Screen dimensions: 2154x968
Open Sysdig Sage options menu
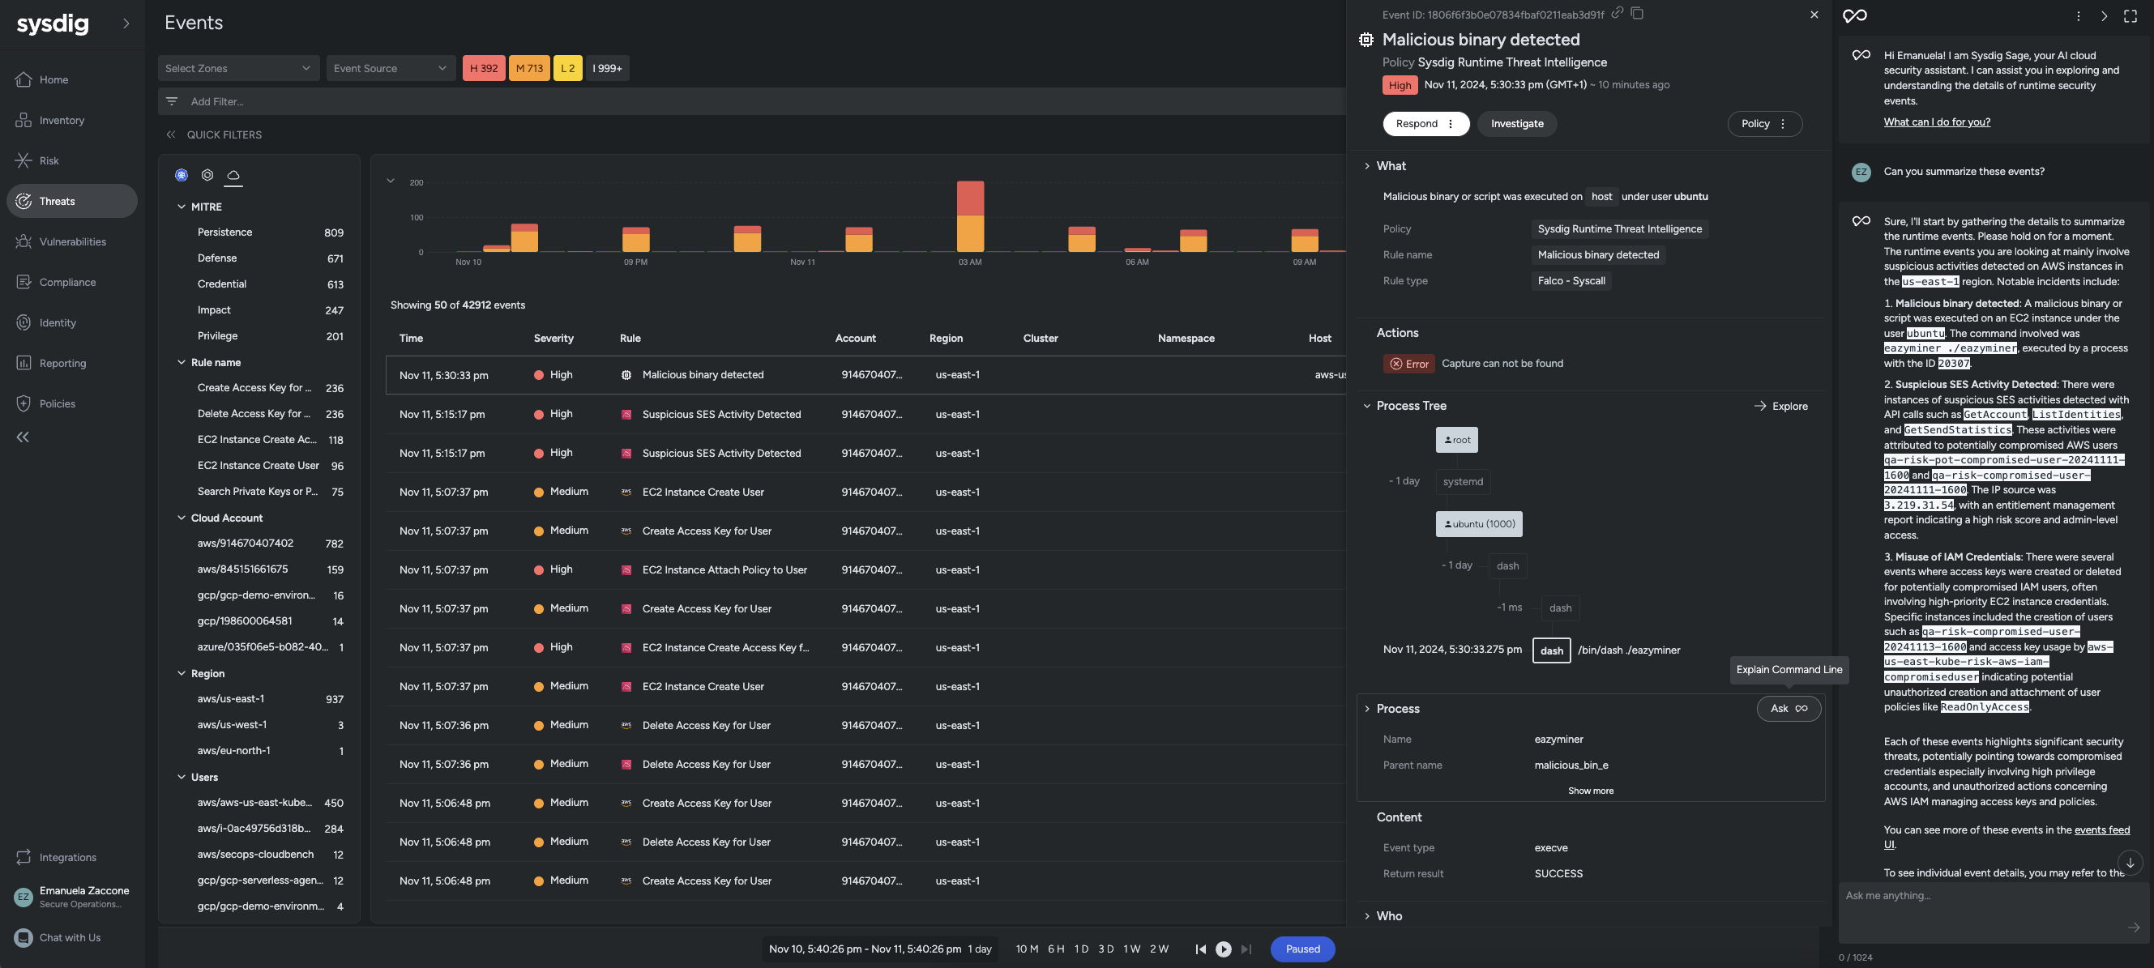pyautogui.click(x=2078, y=16)
